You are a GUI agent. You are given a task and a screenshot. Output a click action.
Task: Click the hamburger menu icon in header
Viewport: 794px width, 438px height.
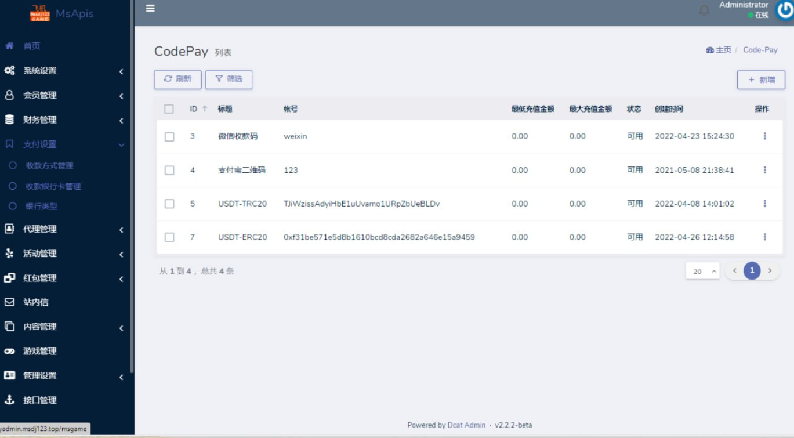150,9
